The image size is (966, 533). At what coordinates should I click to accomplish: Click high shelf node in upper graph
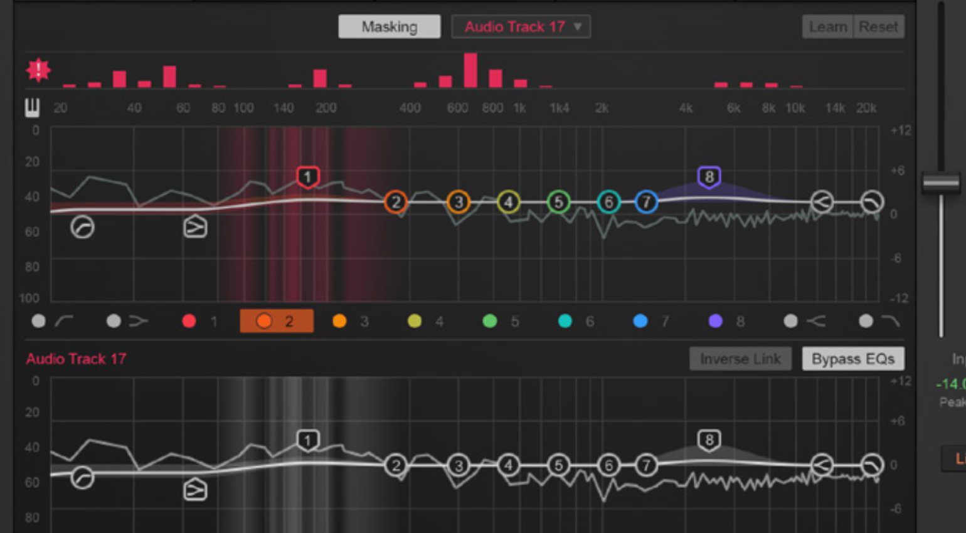click(822, 202)
